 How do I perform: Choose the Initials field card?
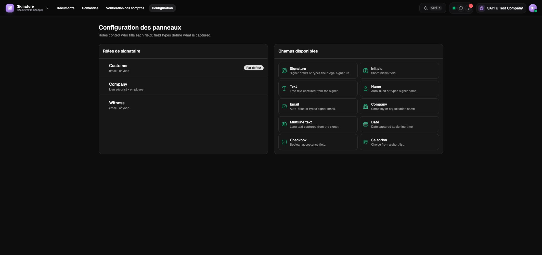(x=399, y=71)
